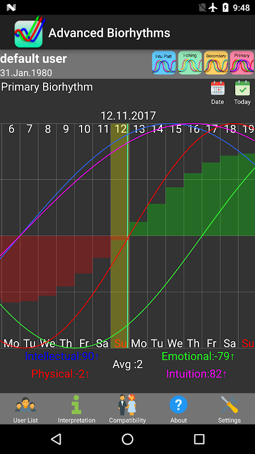The height and width of the screenshot is (454, 255).
Task: Tap the Physical:-2 value
Action: (61, 374)
